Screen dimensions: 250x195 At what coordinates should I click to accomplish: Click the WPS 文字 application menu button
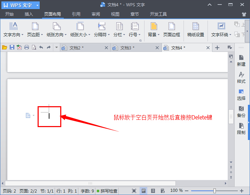pos(19,5)
